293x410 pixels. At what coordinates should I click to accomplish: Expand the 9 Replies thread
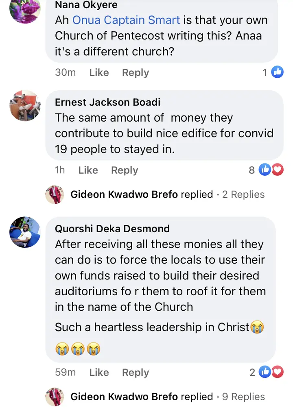point(243,397)
